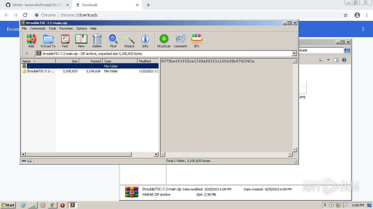Switch to the GitHub lawswrath browser tab

pos(37,5)
